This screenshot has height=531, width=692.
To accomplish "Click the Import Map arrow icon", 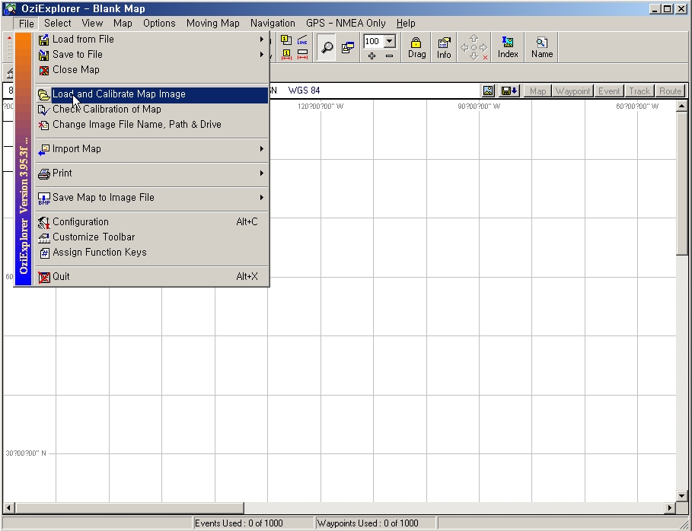I will pos(43,149).
